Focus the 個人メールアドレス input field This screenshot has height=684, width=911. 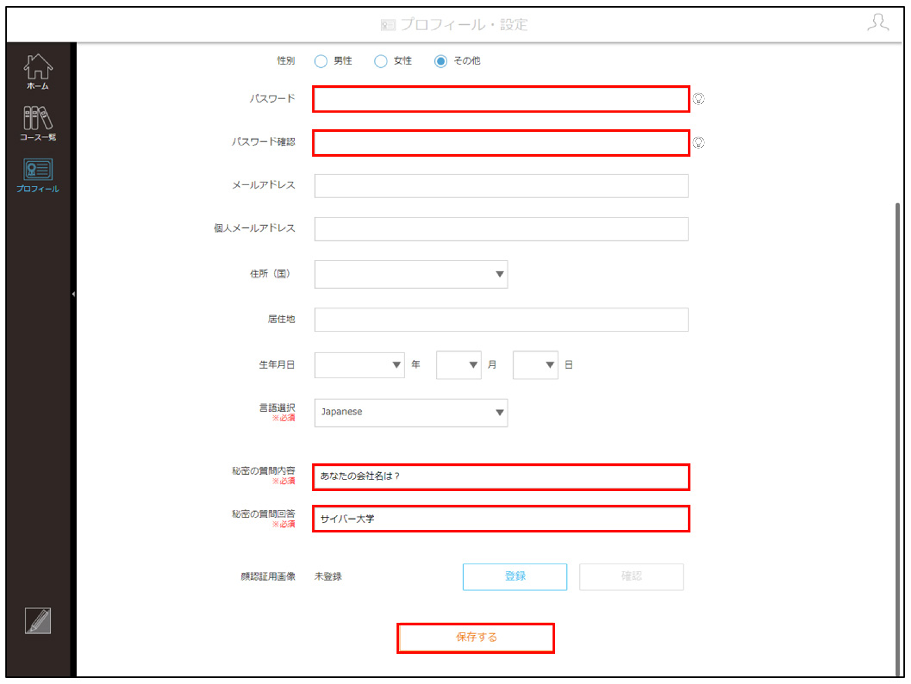click(501, 229)
